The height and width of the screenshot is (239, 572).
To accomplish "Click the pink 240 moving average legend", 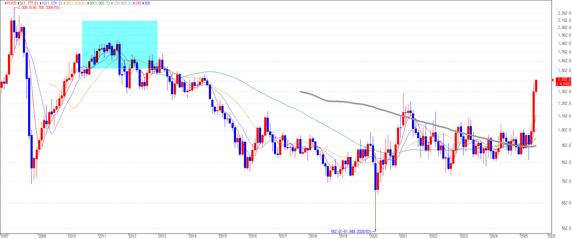I will (x=138, y=3).
